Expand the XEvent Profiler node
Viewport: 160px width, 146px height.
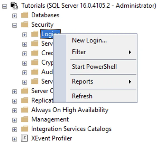15,139
